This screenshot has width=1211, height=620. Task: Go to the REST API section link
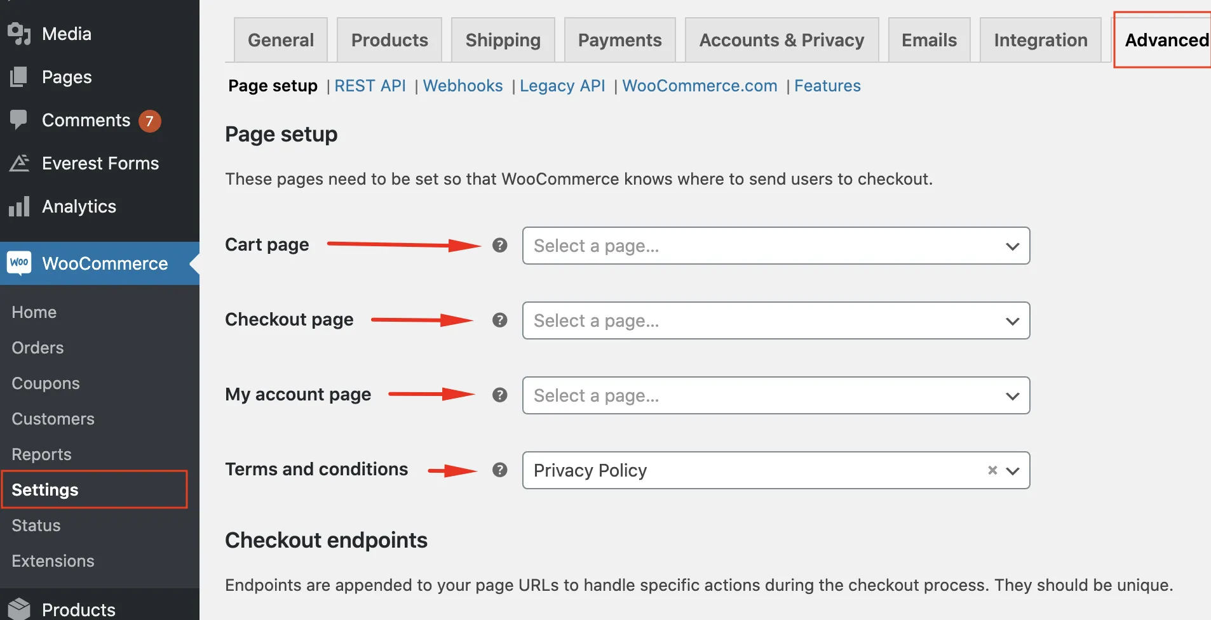370,86
